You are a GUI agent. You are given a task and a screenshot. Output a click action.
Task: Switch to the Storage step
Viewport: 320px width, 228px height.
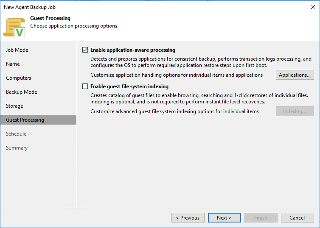pos(14,106)
